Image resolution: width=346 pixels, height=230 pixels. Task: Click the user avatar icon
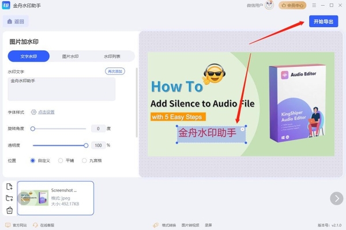tap(269, 5)
